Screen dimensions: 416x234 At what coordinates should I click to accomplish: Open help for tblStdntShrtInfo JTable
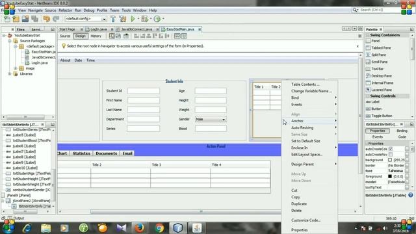point(410,195)
